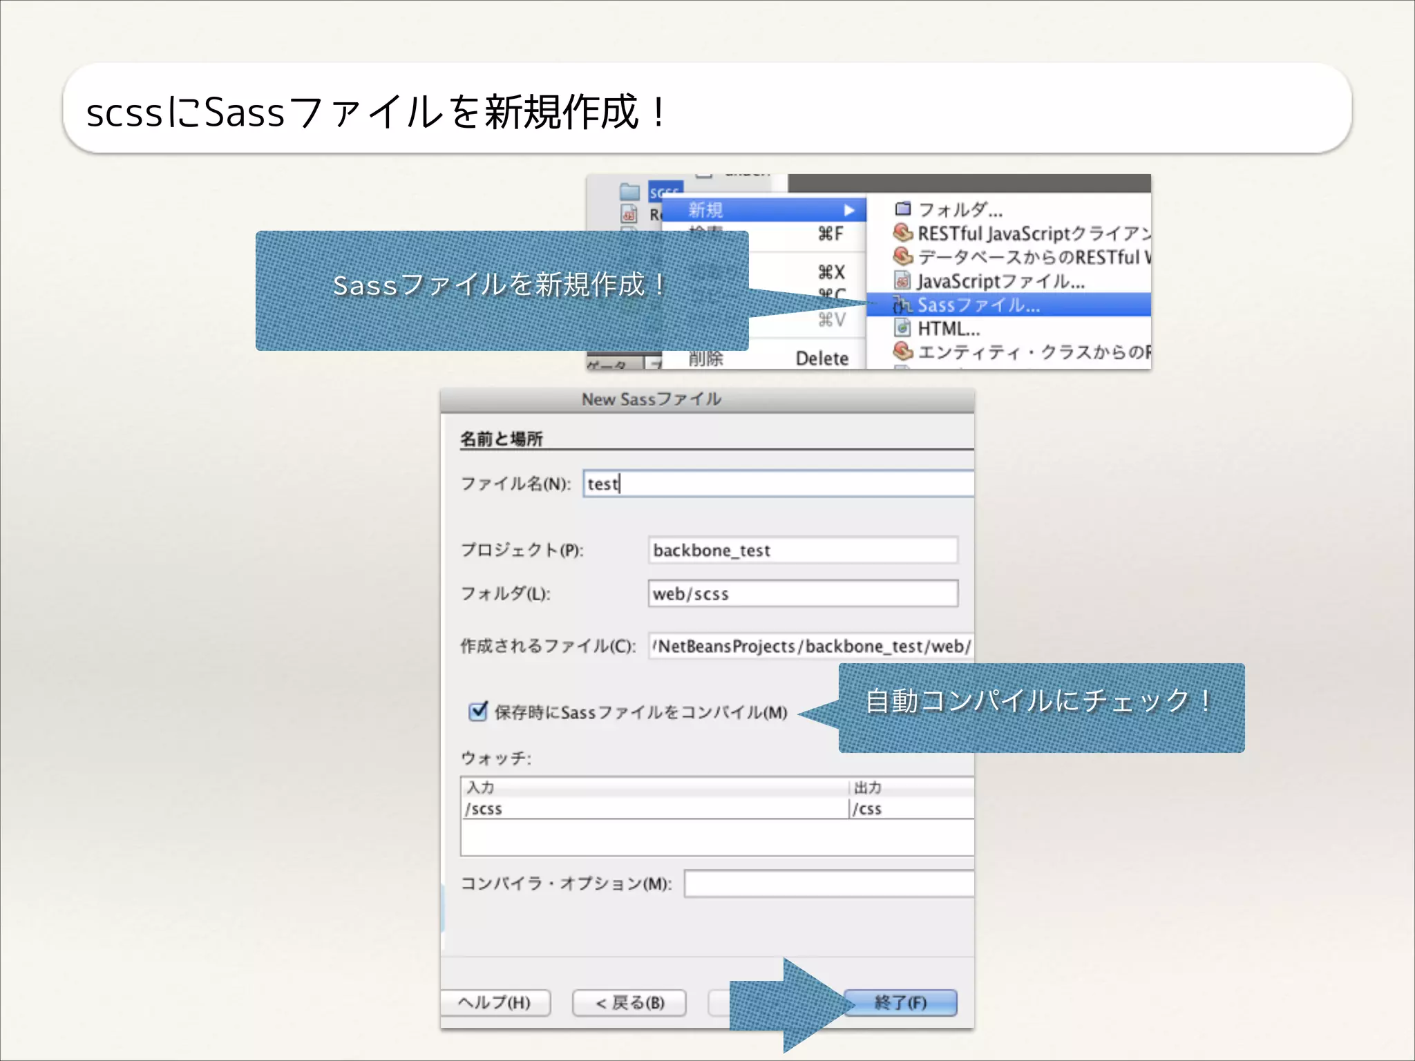
Task: Click the < 戻る(B) back button
Action: (629, 1002)
